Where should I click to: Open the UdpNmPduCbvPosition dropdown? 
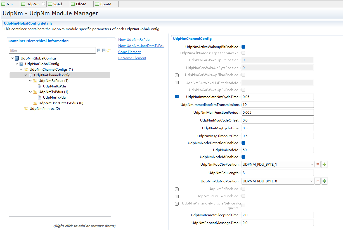click(311, 165)
